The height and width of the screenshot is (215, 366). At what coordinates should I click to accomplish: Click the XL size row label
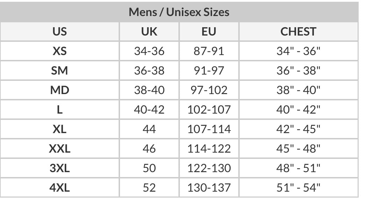pyautogui.click(x=59, y=129)
